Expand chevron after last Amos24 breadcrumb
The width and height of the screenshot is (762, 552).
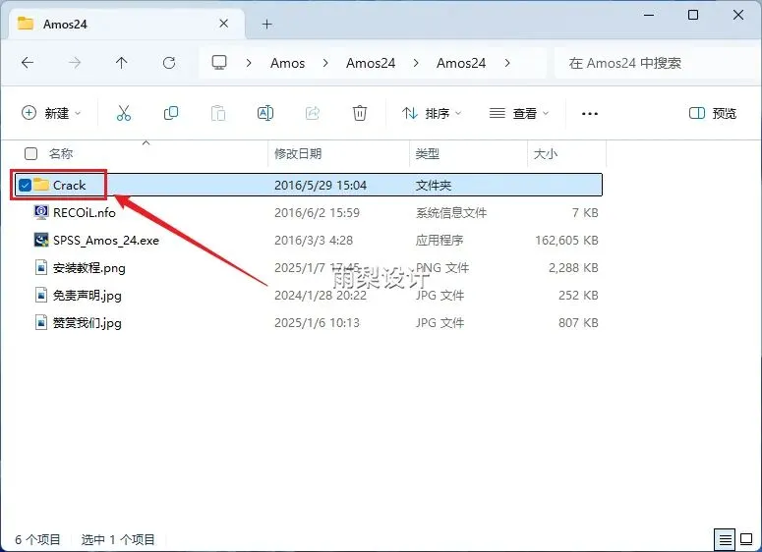[507, 63]
